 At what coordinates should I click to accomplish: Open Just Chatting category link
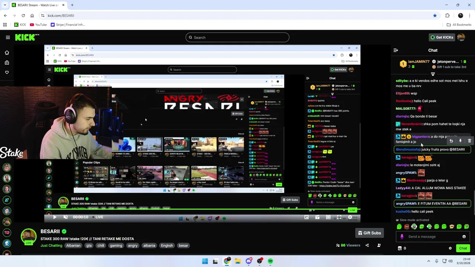click(51, 245)
